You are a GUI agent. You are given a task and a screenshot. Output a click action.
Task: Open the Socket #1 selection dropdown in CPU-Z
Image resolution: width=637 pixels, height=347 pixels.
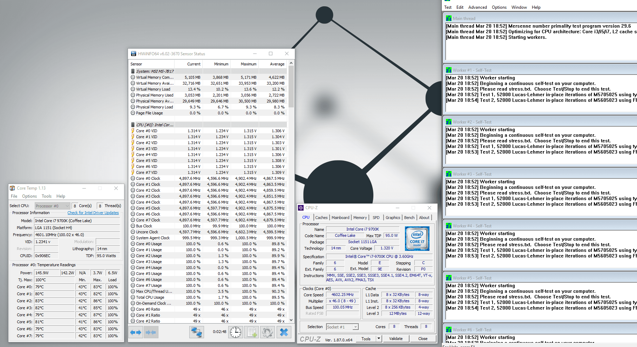[x=342, y=327]
